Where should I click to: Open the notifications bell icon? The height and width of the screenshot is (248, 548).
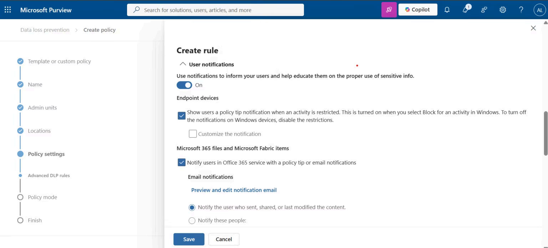click(x=447, y=10)
